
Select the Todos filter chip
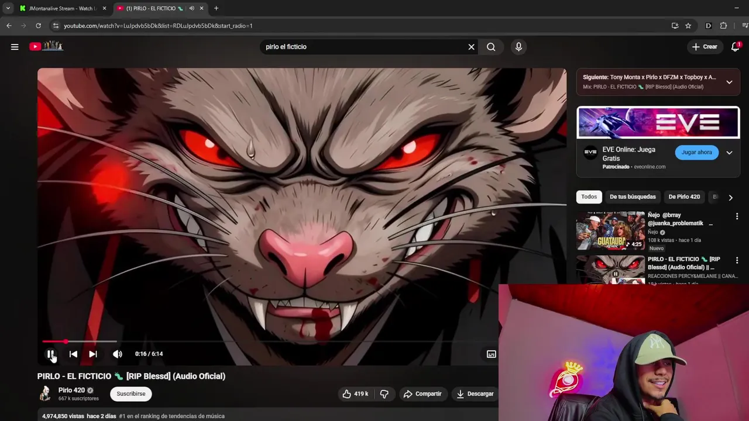coord(589,196)
